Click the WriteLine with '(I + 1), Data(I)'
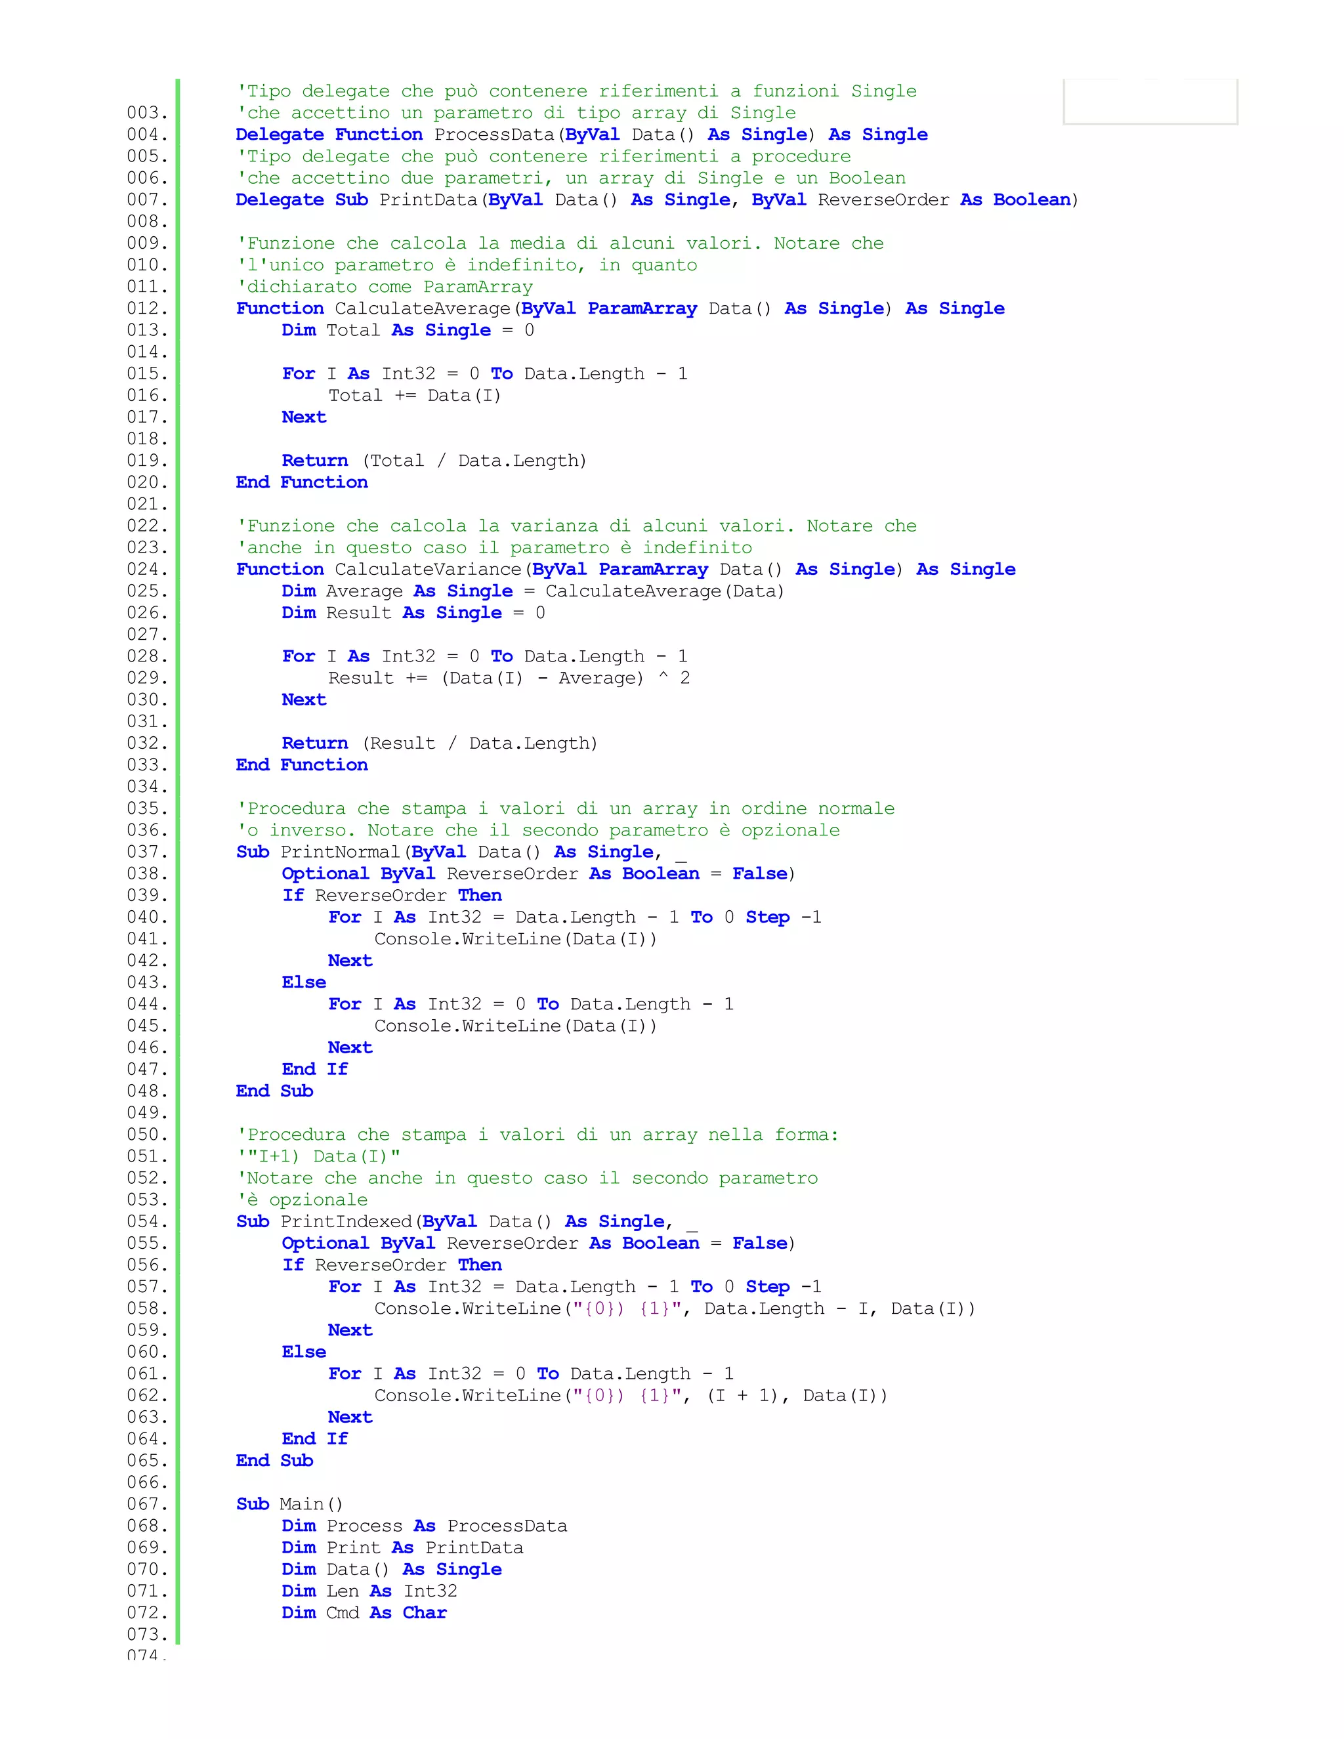 631,1396
